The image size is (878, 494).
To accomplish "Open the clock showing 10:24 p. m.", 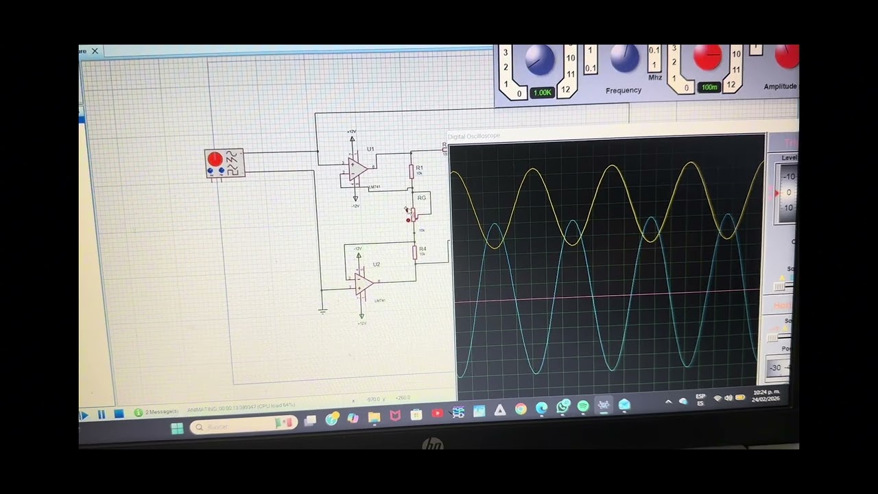I will [x=766, y=396].
